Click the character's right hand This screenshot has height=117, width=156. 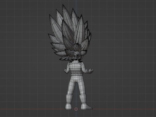(x=91, y=71)
